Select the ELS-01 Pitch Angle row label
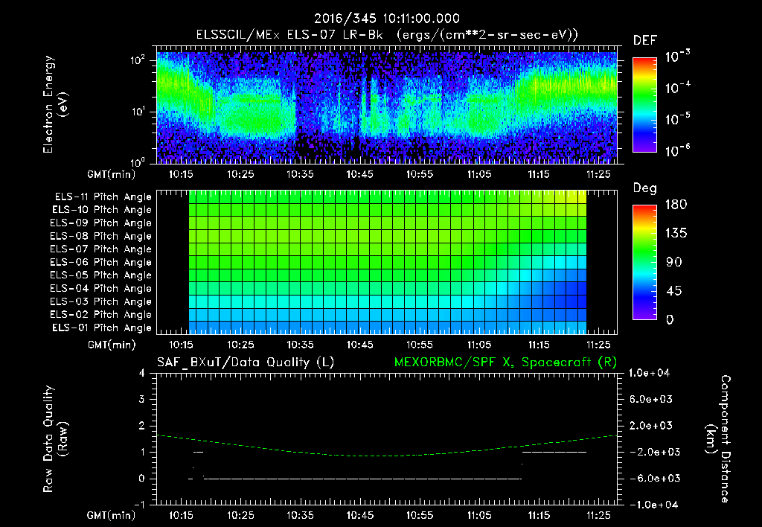762x527 pixels. tap(102, 328)
